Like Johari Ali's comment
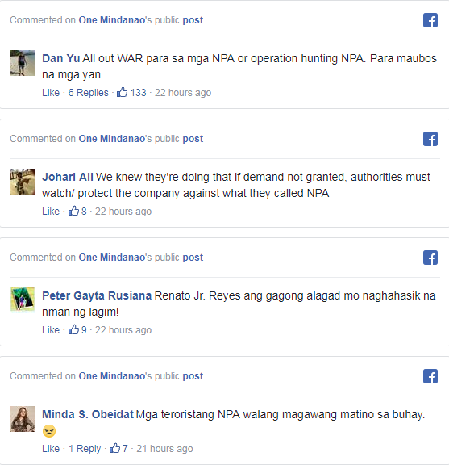The height and width of the screenshot is (465, 449). [x=51, y=212]
